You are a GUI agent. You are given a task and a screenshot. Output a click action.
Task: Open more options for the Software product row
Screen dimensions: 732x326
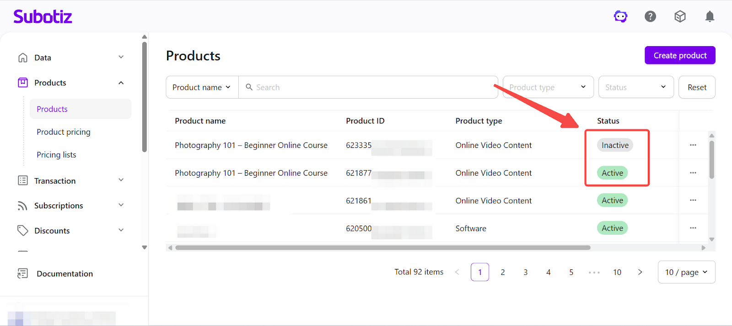(693, 228)
